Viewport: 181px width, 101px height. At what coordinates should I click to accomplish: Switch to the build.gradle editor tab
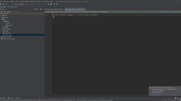click(x=55, y=9)
